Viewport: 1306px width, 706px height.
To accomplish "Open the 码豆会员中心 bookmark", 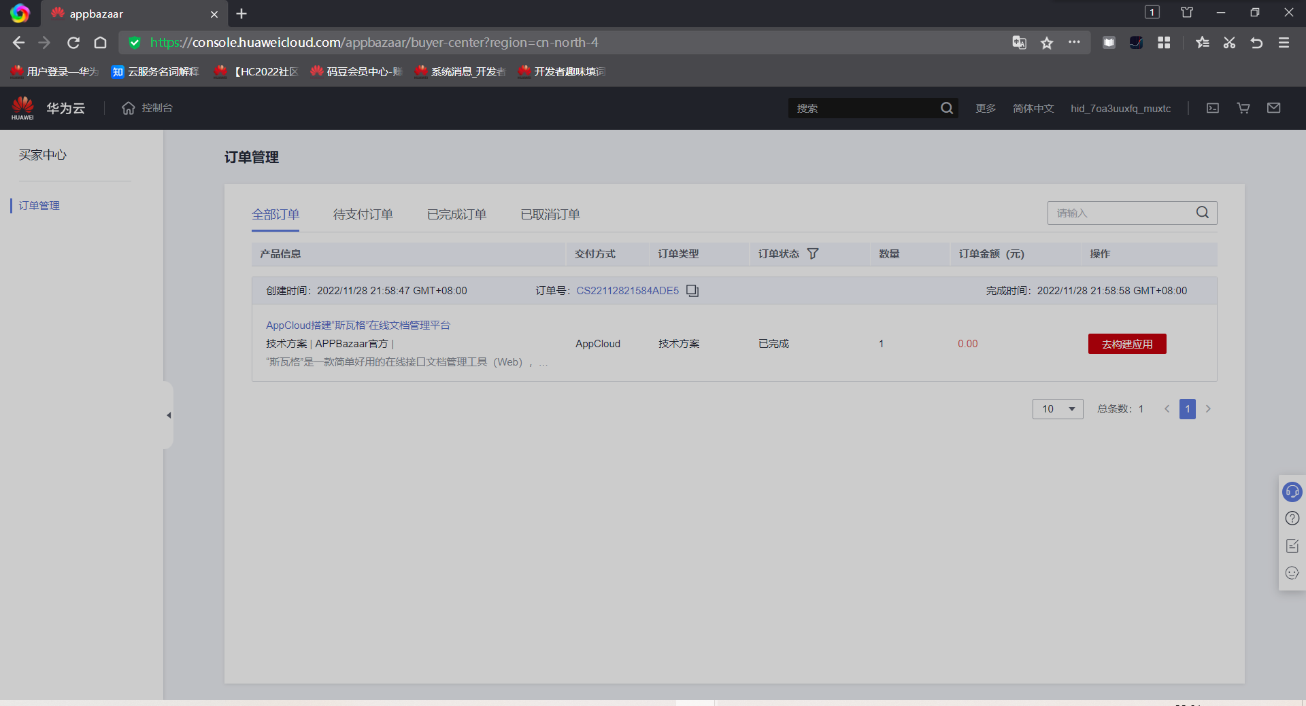I will (x=356, y=71).
